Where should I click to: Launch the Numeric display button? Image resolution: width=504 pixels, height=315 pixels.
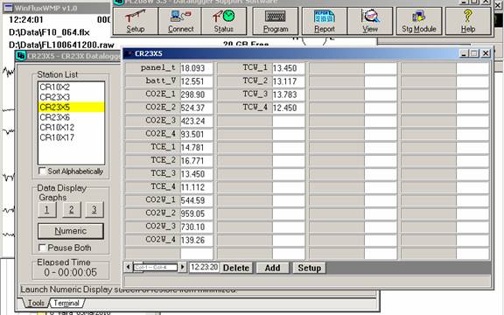pos(71,231)
